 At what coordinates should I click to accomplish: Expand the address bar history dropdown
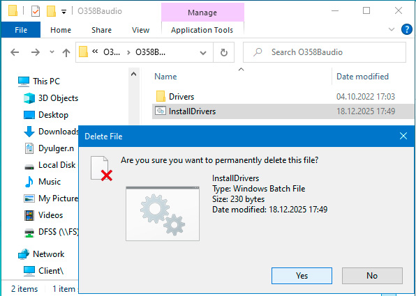pyautogui.click(x=203, y=52)
